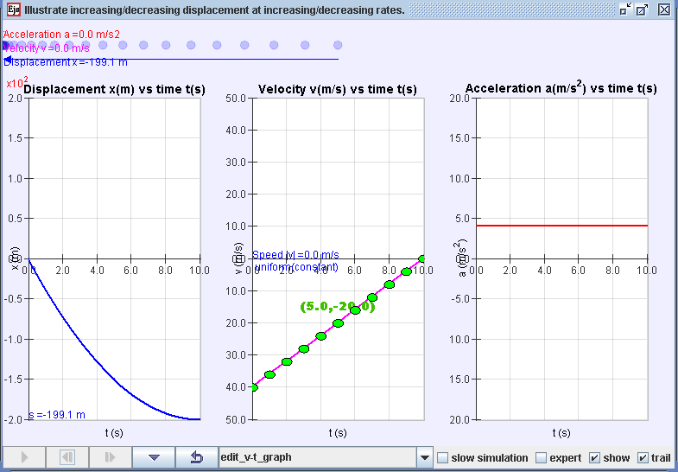Enable the expert checkbox

tap(541, 457)
